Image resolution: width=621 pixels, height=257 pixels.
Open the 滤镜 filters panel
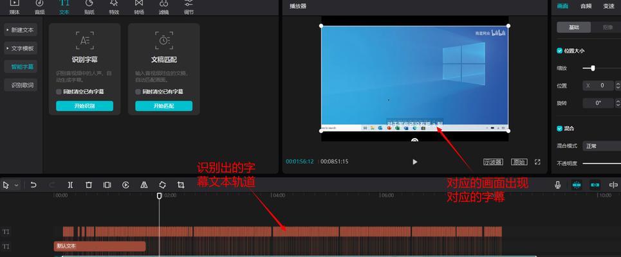(x=164, y=6)
